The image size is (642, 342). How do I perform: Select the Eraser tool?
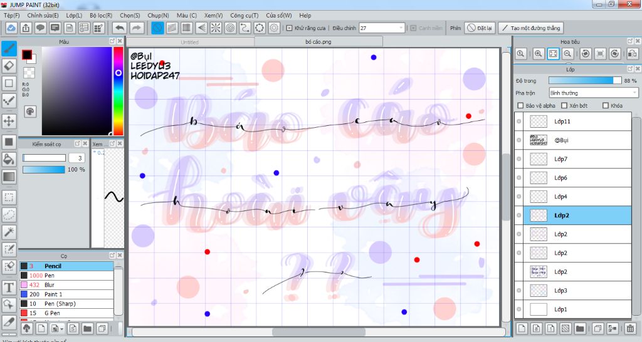9,65
